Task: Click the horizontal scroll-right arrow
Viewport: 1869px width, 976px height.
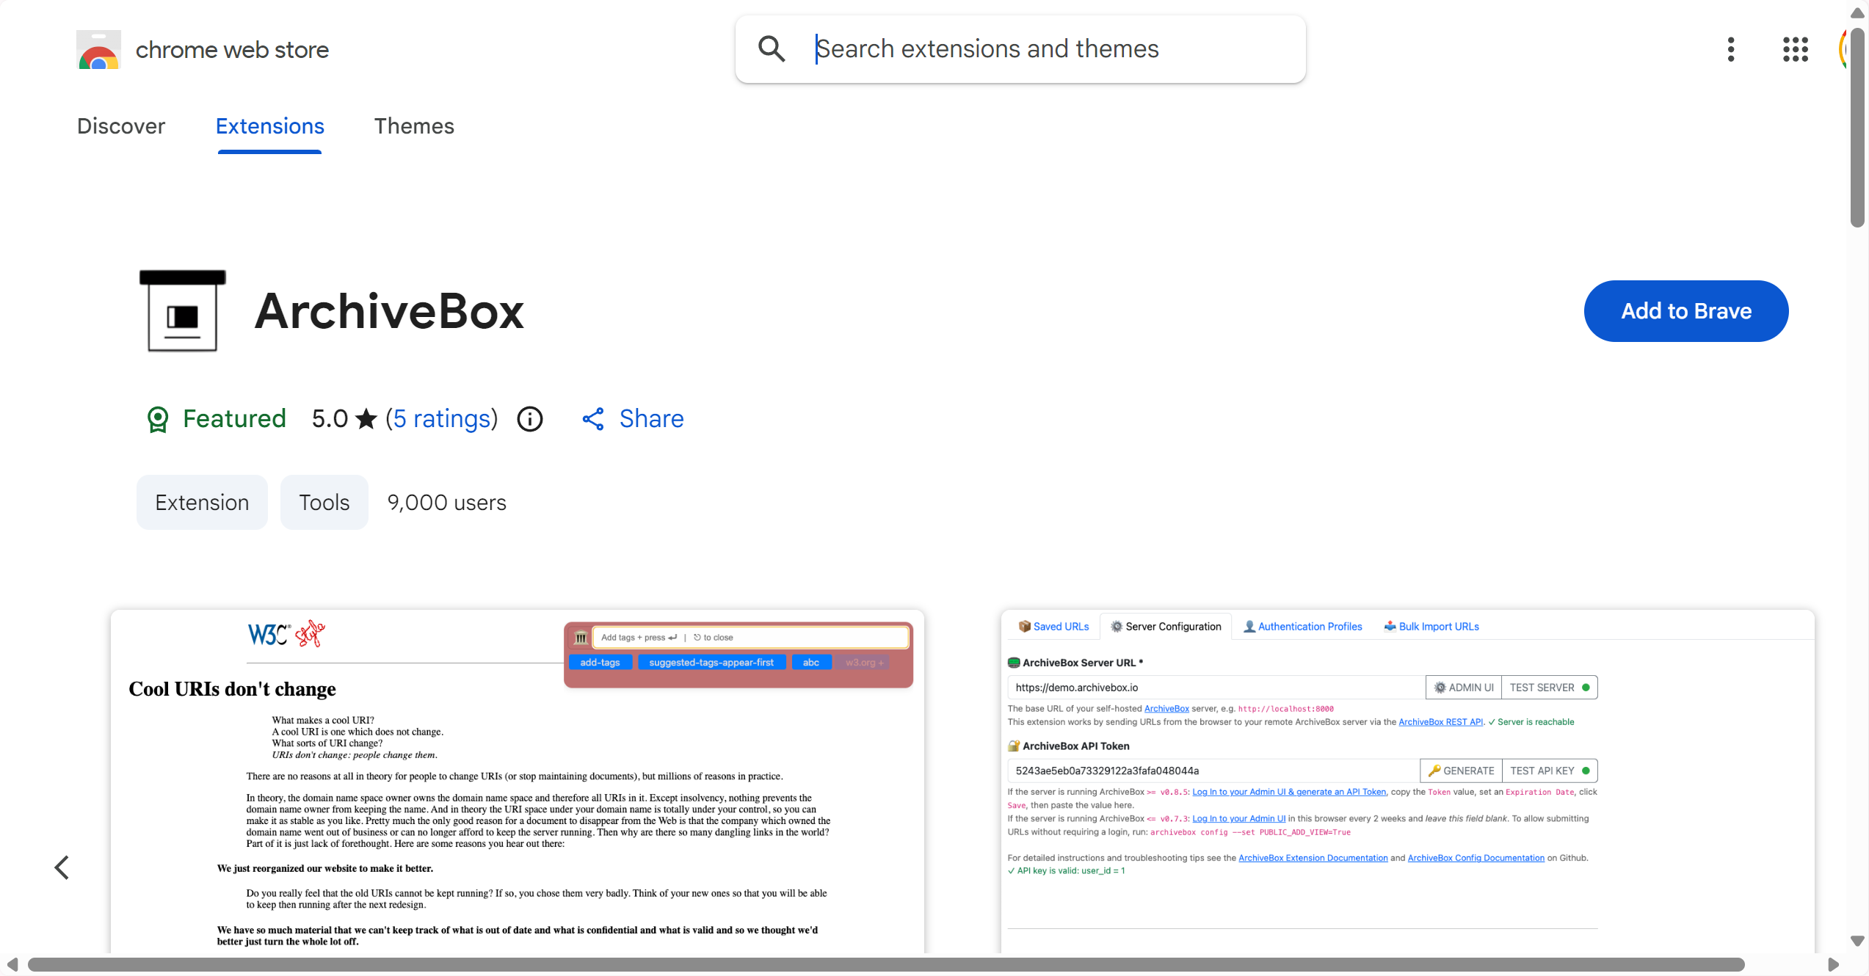Action: click(x=1833, y=964)
